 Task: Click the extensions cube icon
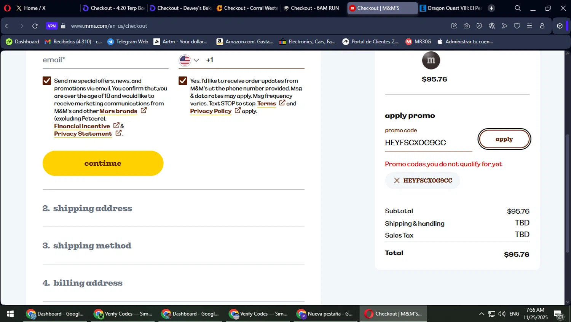pyautogui.click(x=560, y=26)
